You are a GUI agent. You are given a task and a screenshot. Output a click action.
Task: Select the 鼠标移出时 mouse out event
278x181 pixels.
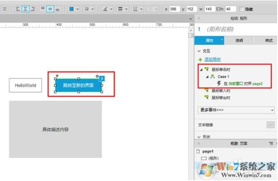tap(221, 98)
